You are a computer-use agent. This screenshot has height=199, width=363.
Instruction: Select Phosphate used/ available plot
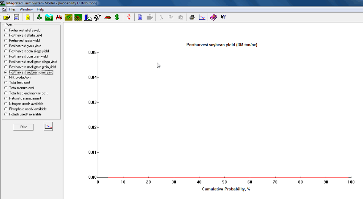click(x=25, y=109)
